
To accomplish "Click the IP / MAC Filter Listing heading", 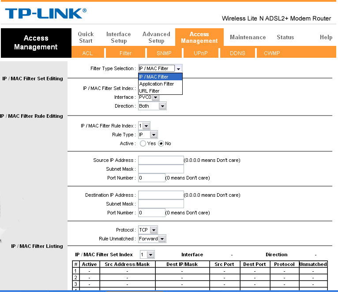I will [x=37, y=246].
